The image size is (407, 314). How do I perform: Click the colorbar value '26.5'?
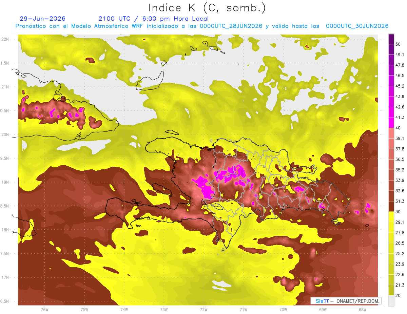400,243
